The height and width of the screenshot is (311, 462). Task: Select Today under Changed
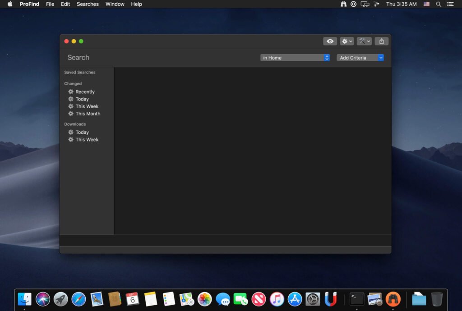point(83,99)
